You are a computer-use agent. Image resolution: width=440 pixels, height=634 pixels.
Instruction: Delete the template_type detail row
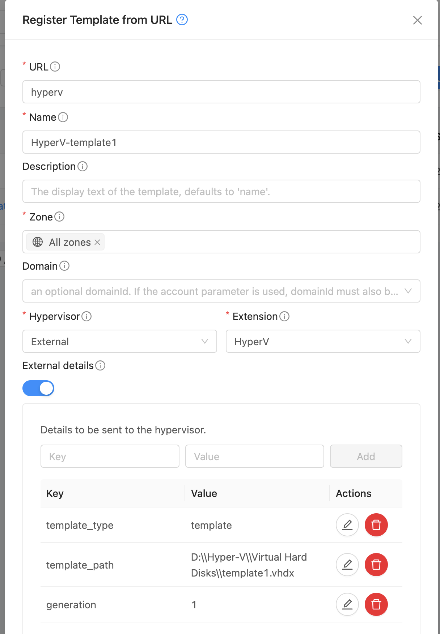click(x=376, y=525)
